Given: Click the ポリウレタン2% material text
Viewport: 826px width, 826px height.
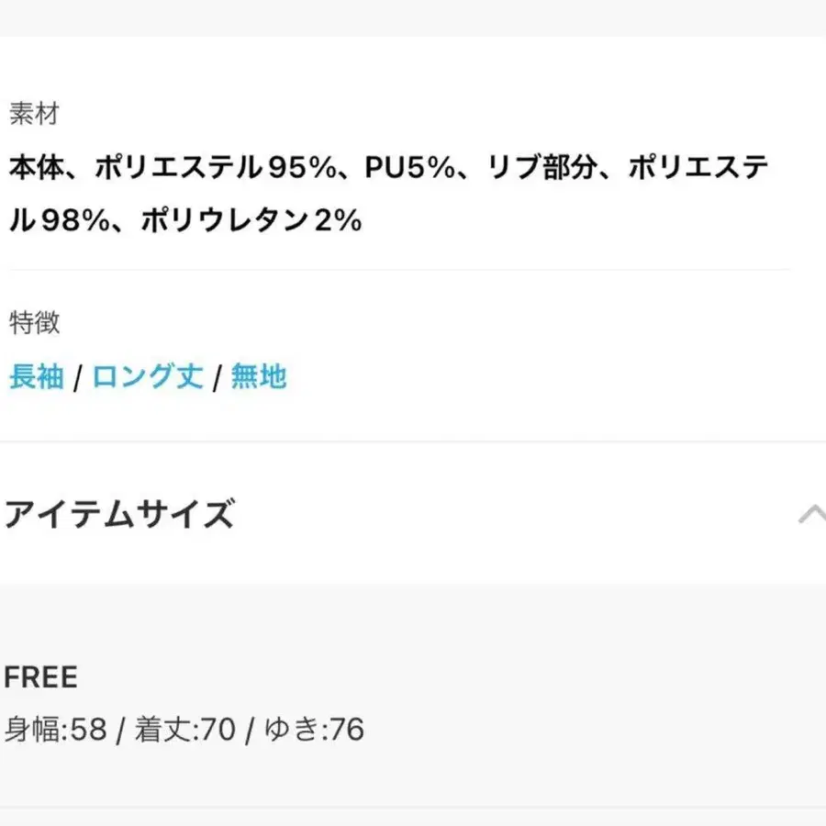Looking at the screenshot, I should [x=251, y=219].
